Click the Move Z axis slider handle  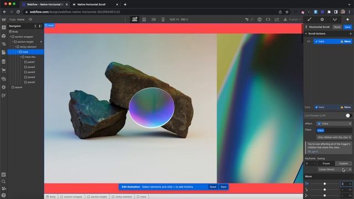click(x=325, y=195)
